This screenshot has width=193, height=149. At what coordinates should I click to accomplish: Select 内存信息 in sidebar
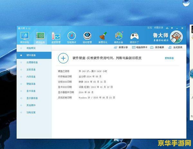(x=34, y=77)
